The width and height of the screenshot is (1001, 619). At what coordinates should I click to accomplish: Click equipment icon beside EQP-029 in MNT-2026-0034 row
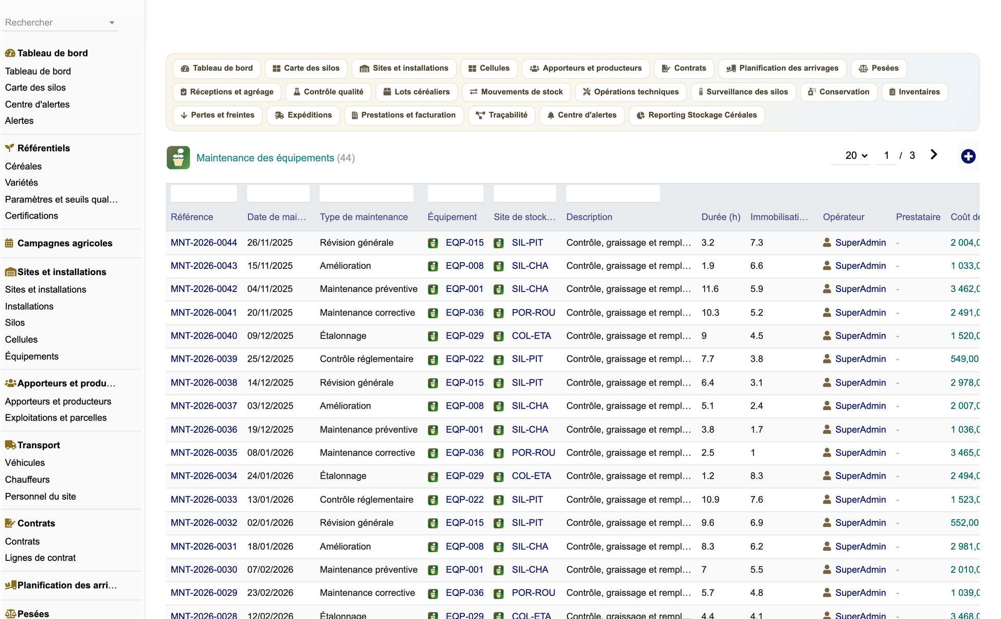pyautogui.click(x=433, y=477)
